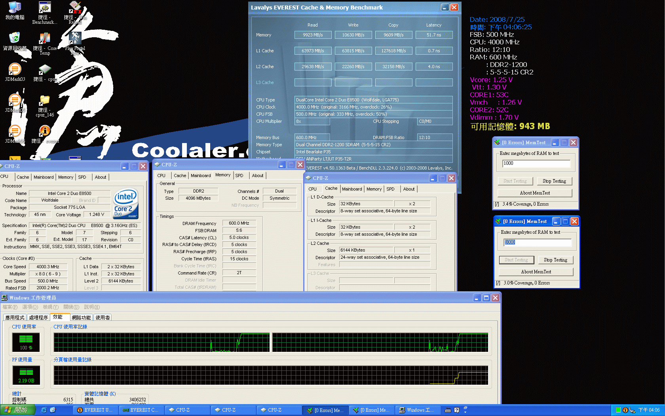
Task: Click the DRAM Frequency 600.0 MHz field
Action: [239, 223]
